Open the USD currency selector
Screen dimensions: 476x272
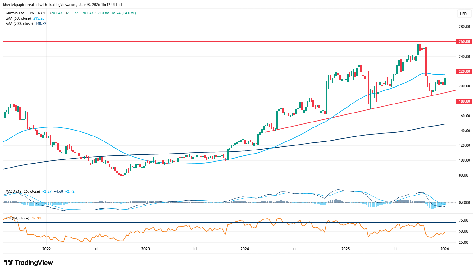[463, 14]
